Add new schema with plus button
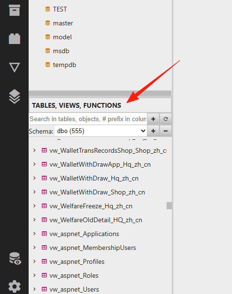This screenshot has width=232, height=294. (153, 131)
